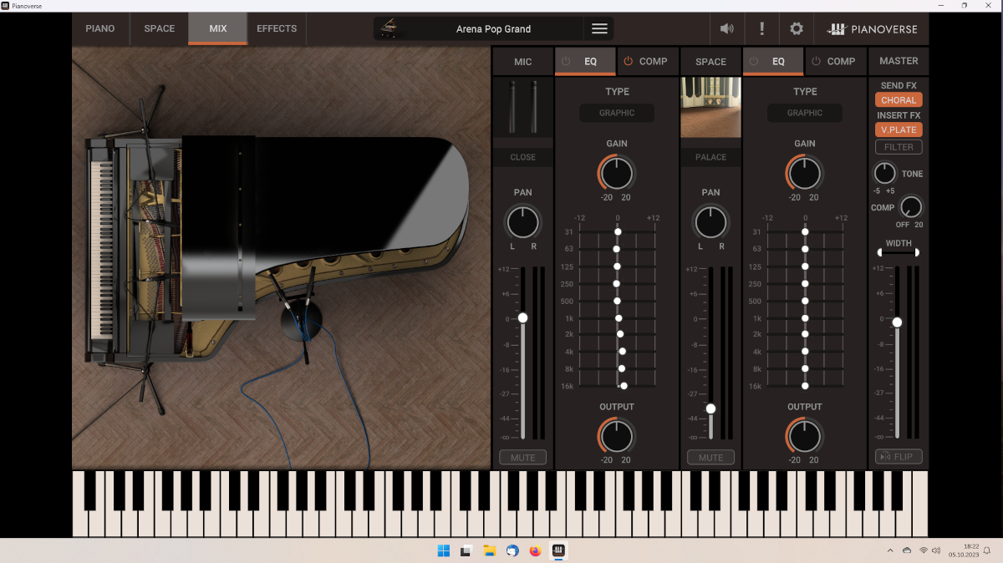
Task: Open the CLOSE mic type selector
Action: (523, 157)
